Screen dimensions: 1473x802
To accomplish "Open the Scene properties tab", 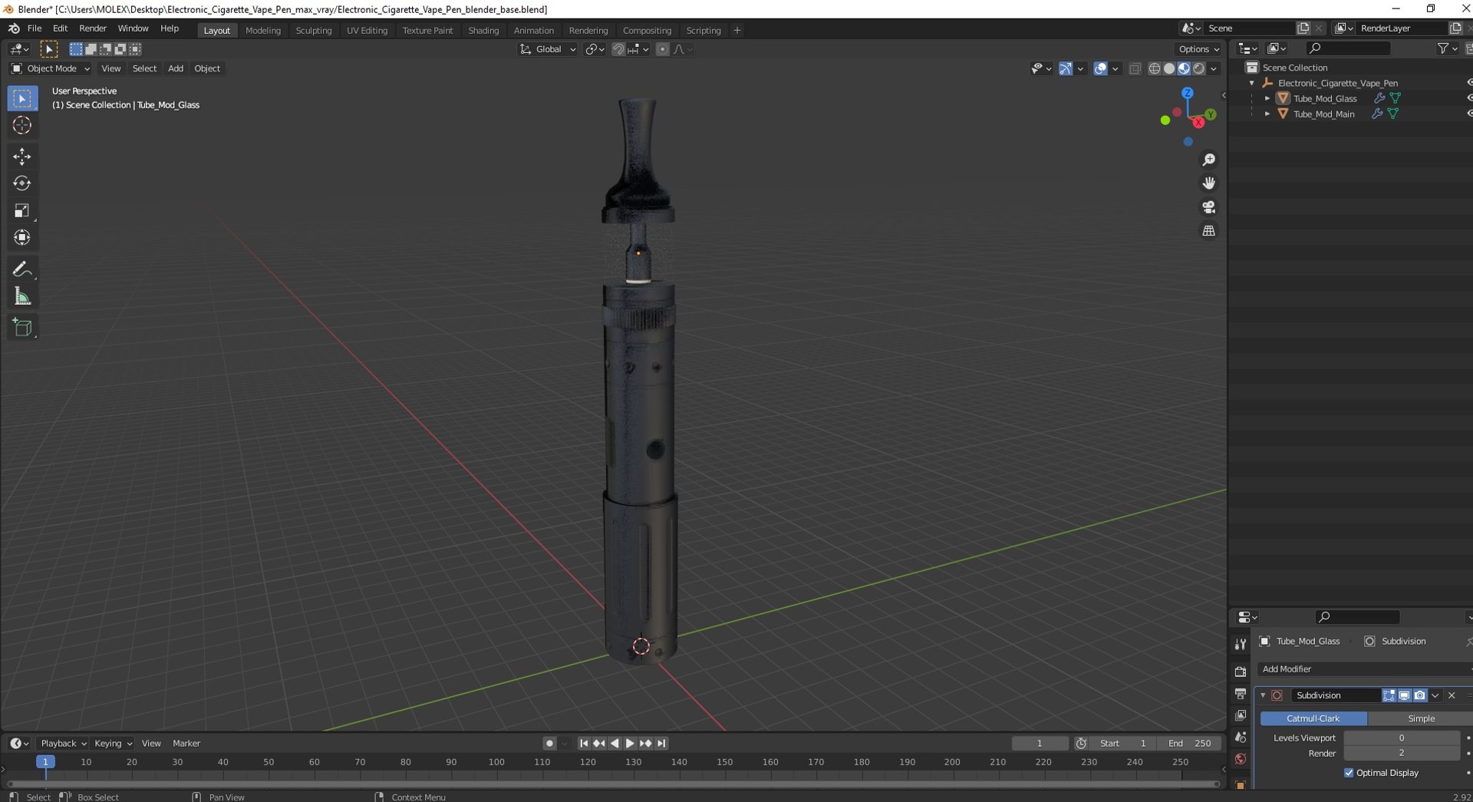I will [1241, 738].
